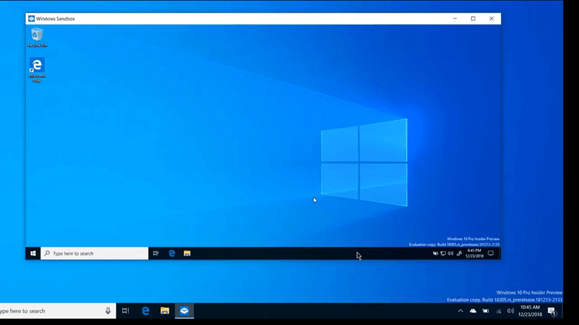
Task: Click the volume icon in the Sandbox system tray
Action: tap(450, 254)
